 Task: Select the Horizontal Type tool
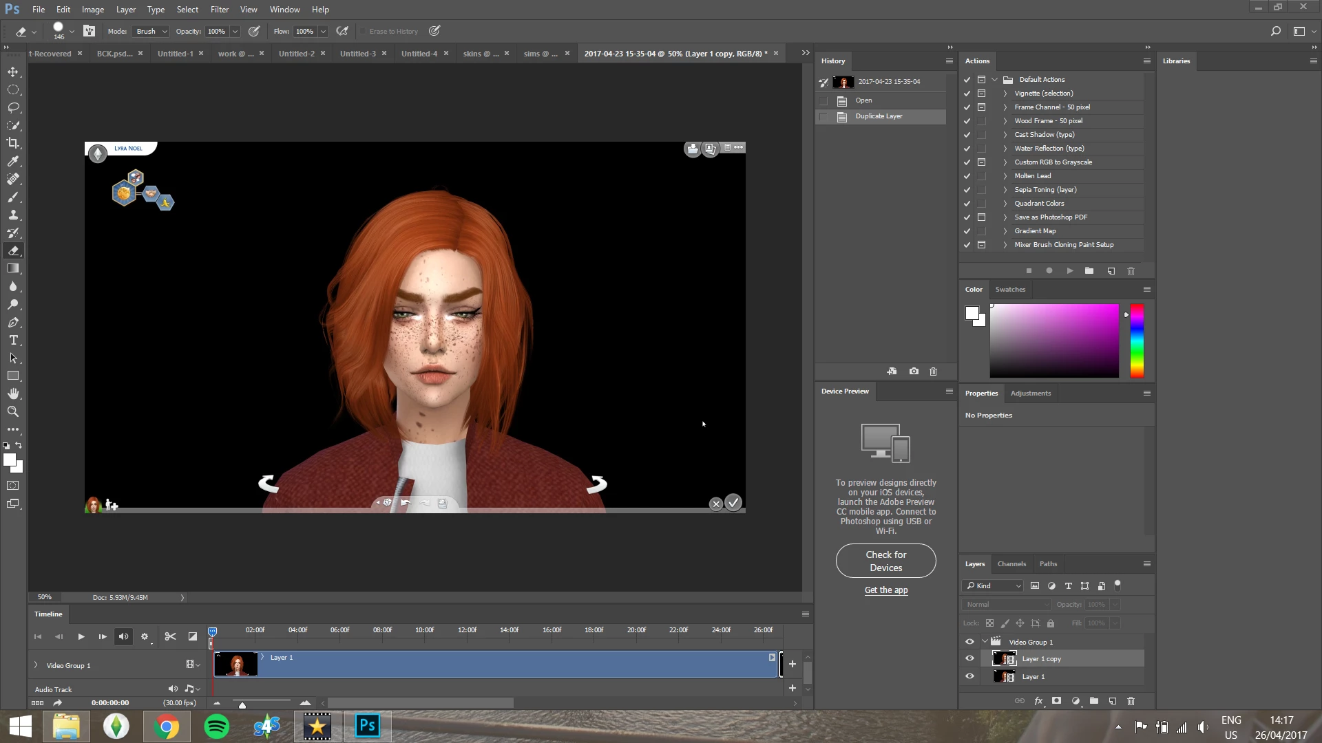tap(13, 340)
